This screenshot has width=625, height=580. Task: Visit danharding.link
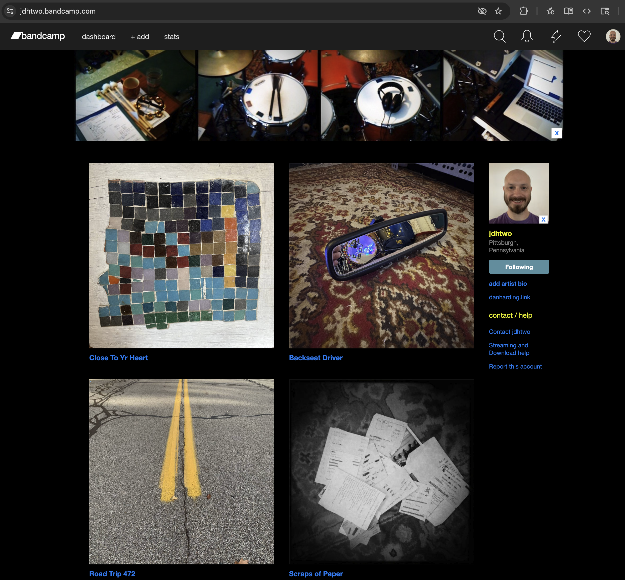[509, 297]
